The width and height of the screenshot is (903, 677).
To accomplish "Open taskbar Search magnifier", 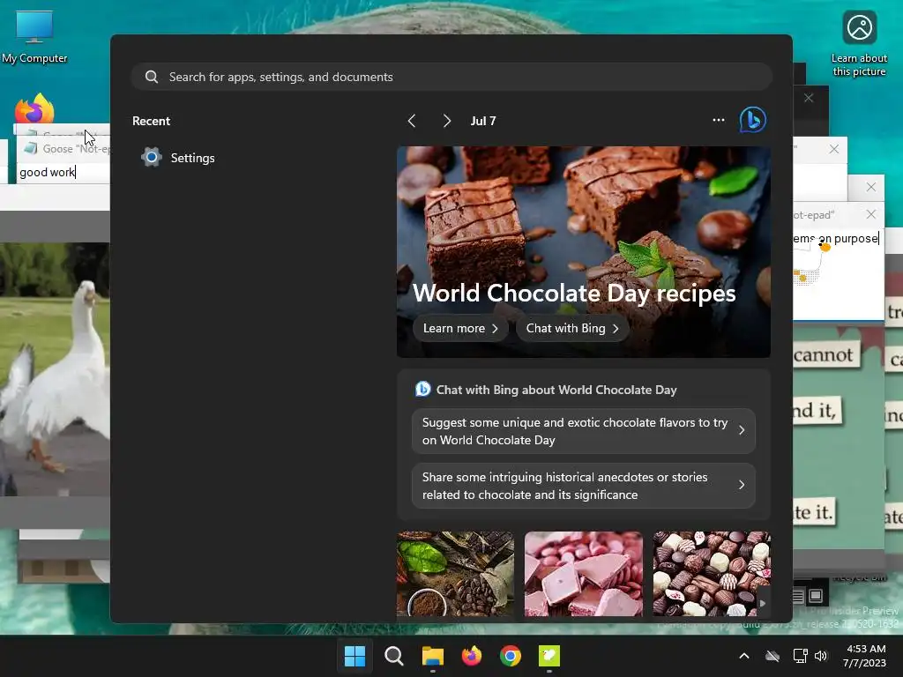I will click(x=394, y=656).
